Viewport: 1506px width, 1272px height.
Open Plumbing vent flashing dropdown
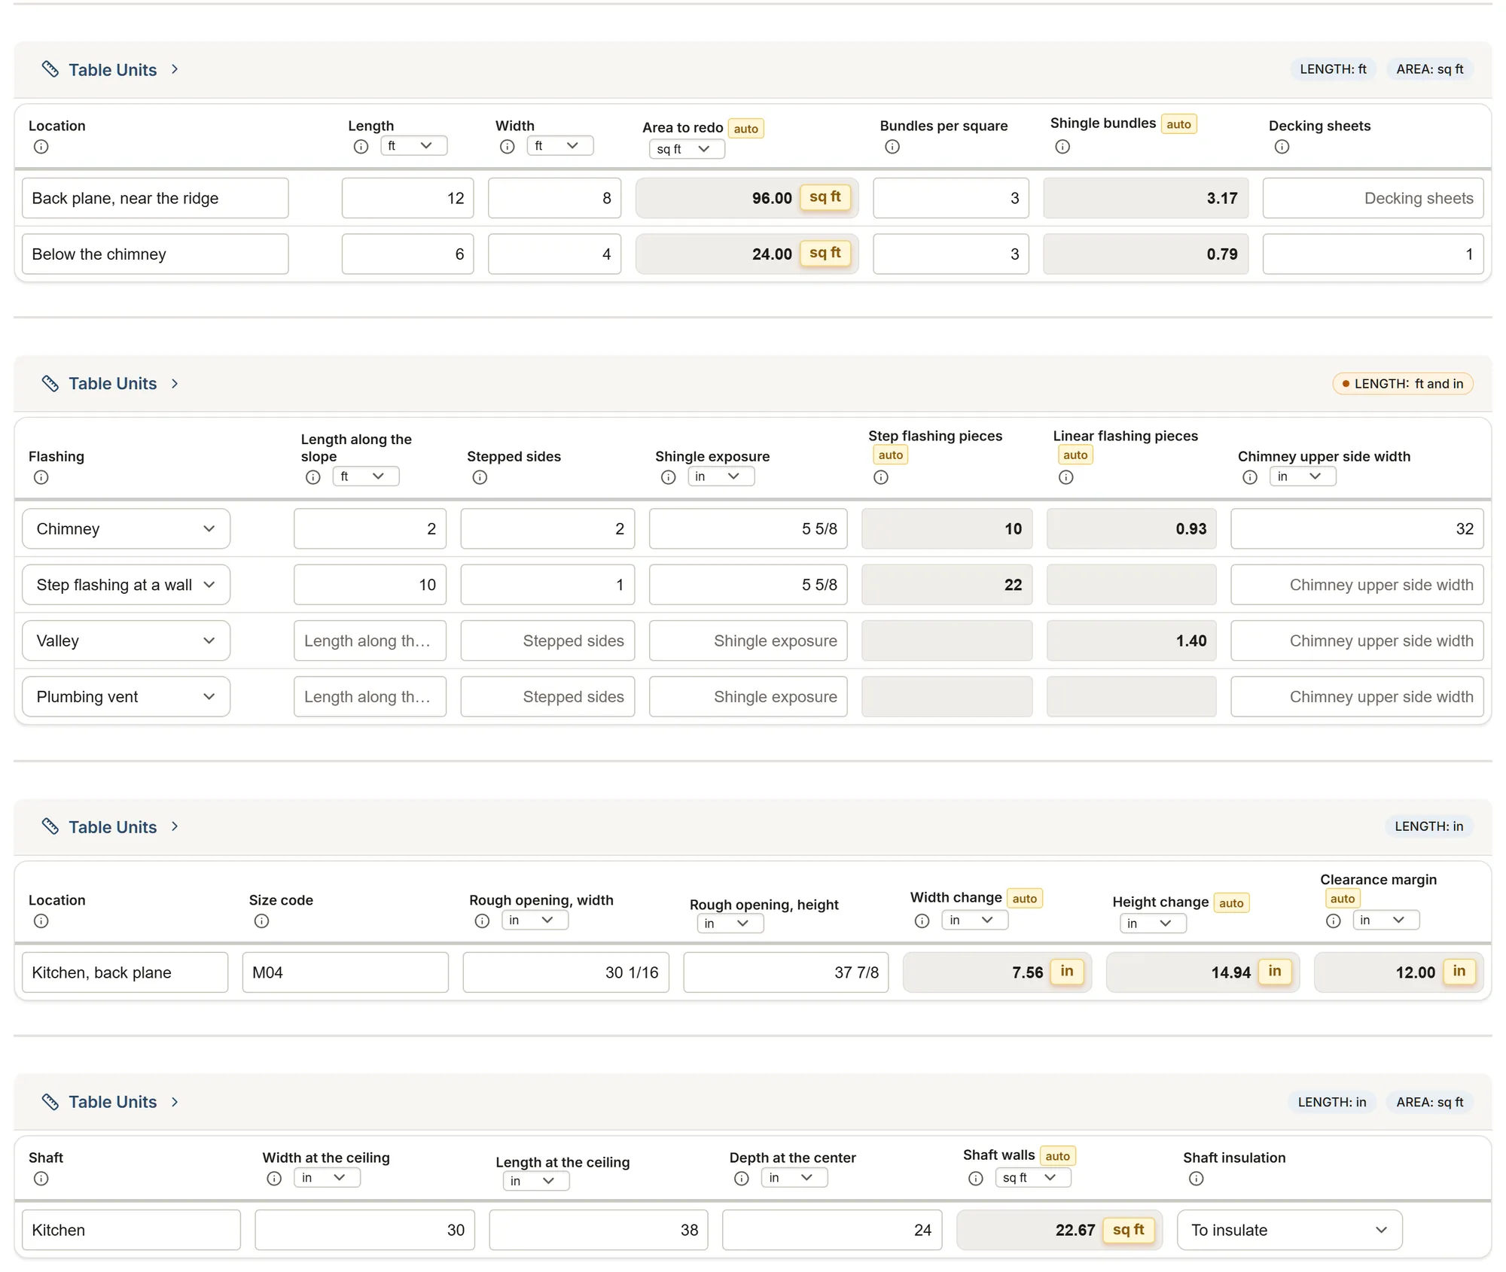[x=126, y=696]
